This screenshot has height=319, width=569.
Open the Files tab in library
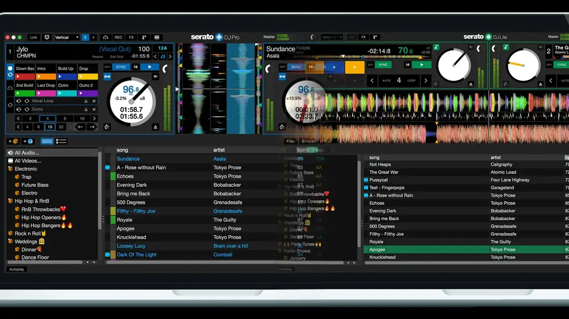290,141
